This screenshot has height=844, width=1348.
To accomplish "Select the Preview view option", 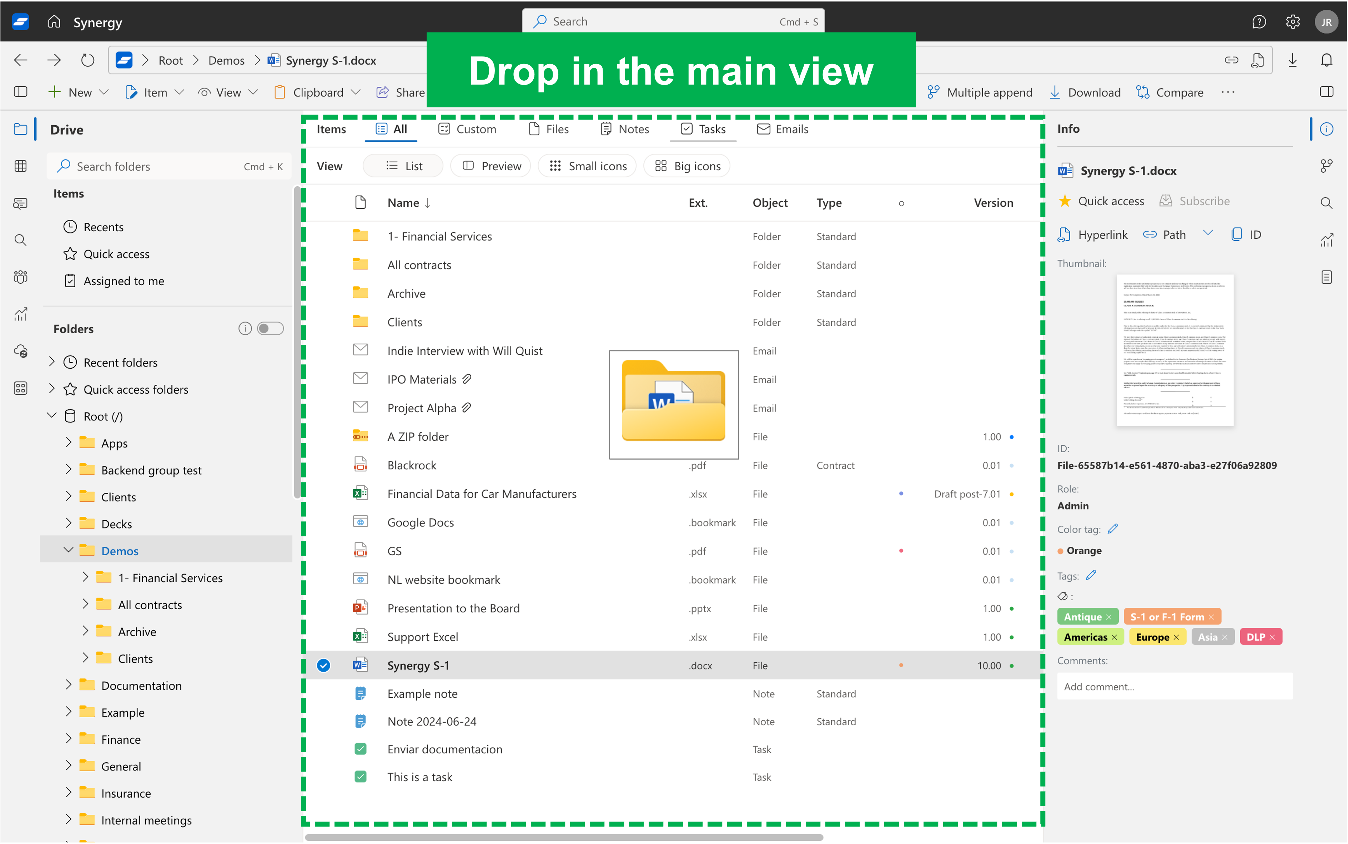I will tap(491, 166).
